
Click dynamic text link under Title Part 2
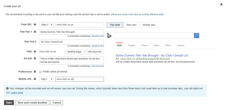coord(97,46)
